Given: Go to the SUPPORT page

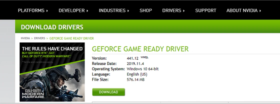Looking at the screenshot, I should pos(206,10).
